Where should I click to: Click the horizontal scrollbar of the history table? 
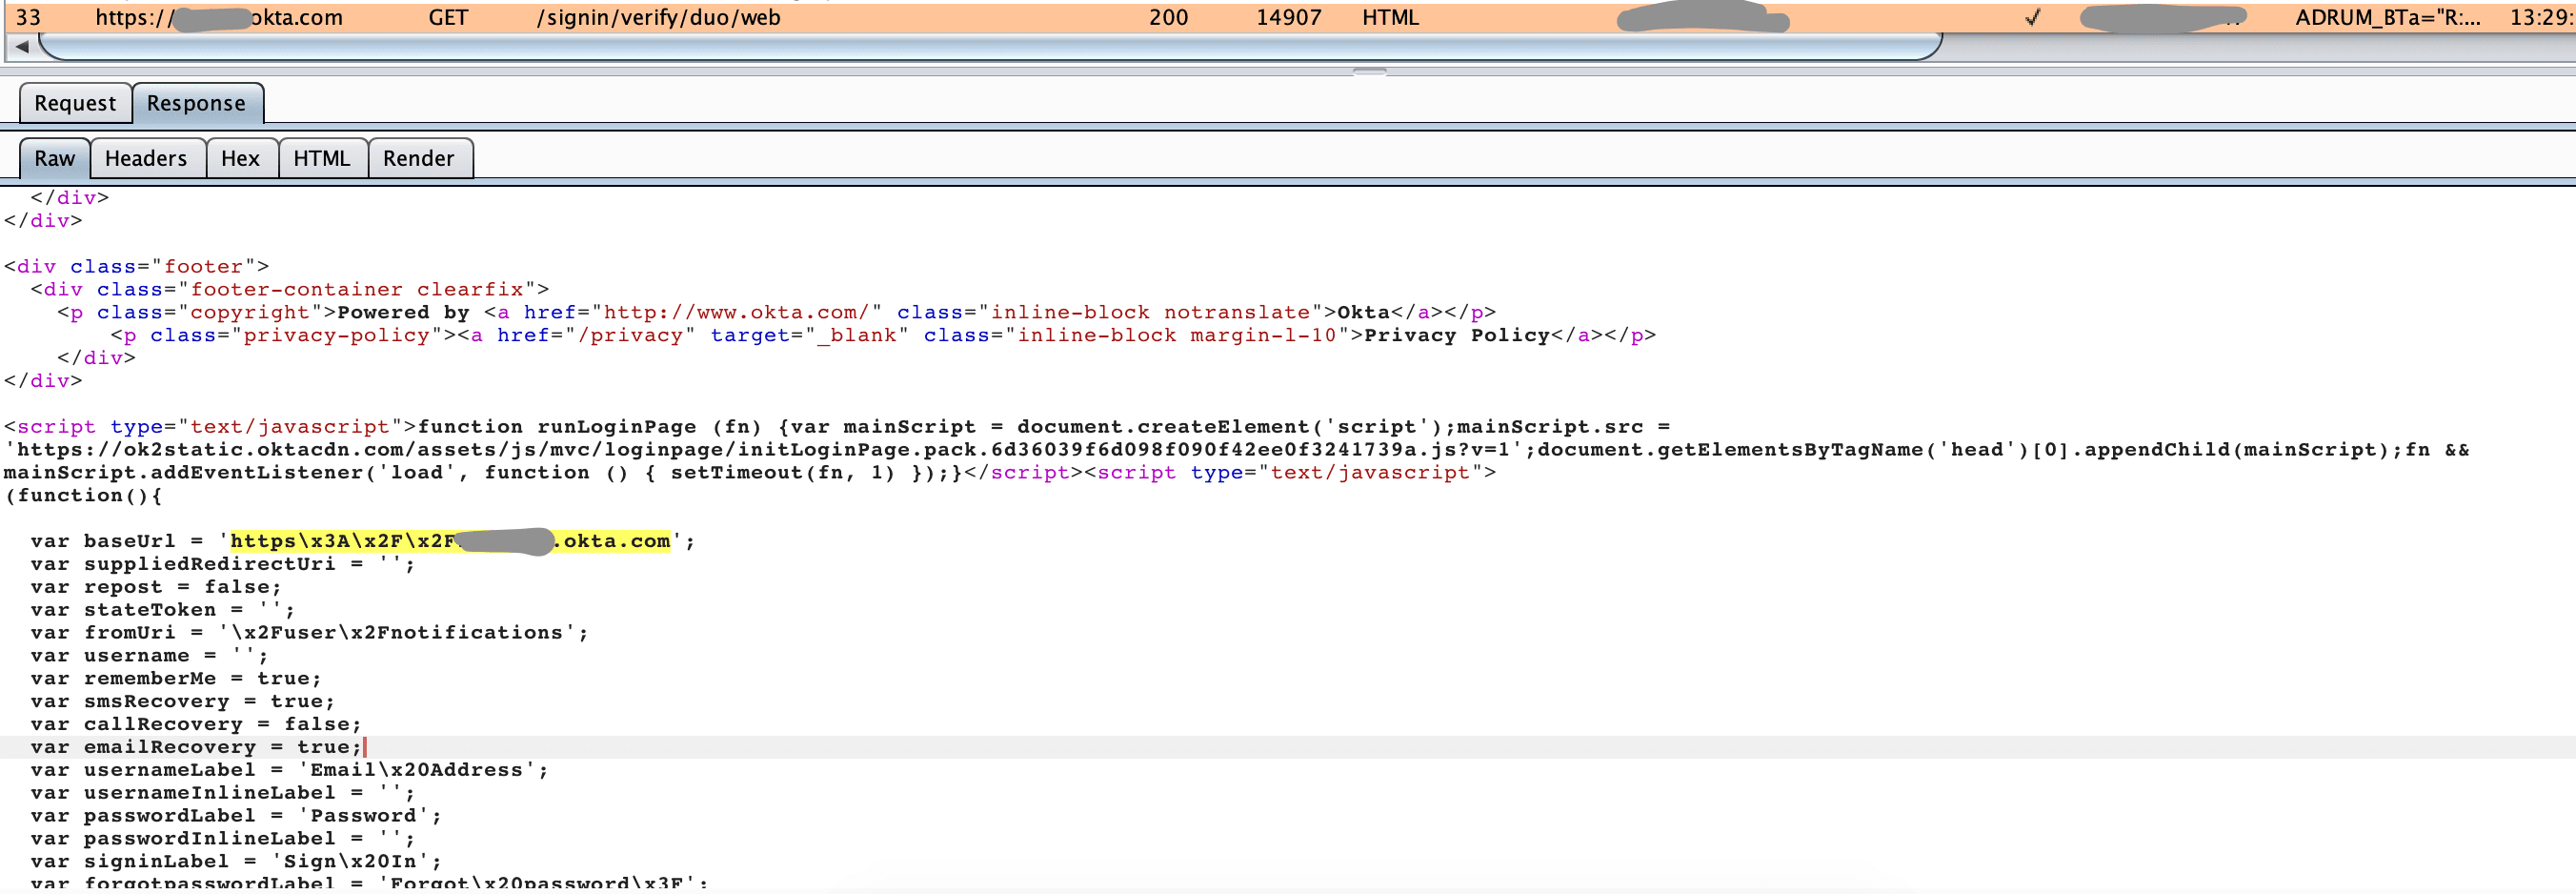point(990,46)
